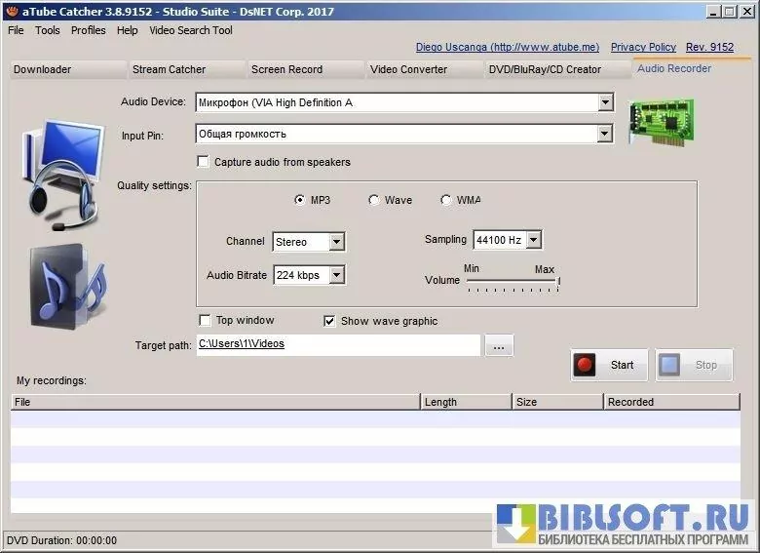Click the aTube Catcher title bar icon
The width and height of the screenshot is (760, 553).
pos(12,12)
